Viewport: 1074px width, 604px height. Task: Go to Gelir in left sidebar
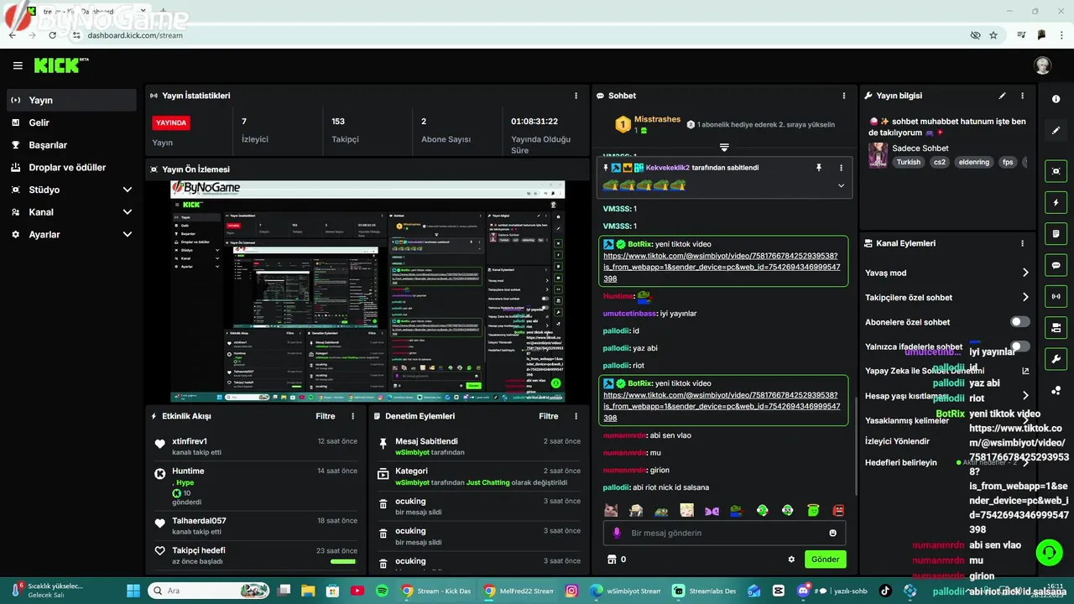tap(71, 122)
